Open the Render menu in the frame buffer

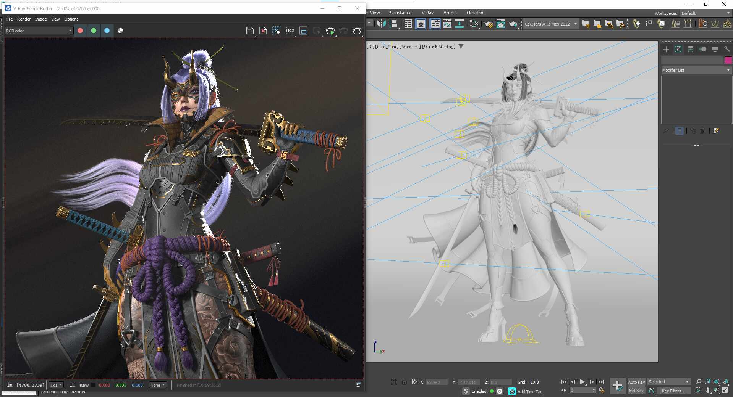click(x=24, y=19)
